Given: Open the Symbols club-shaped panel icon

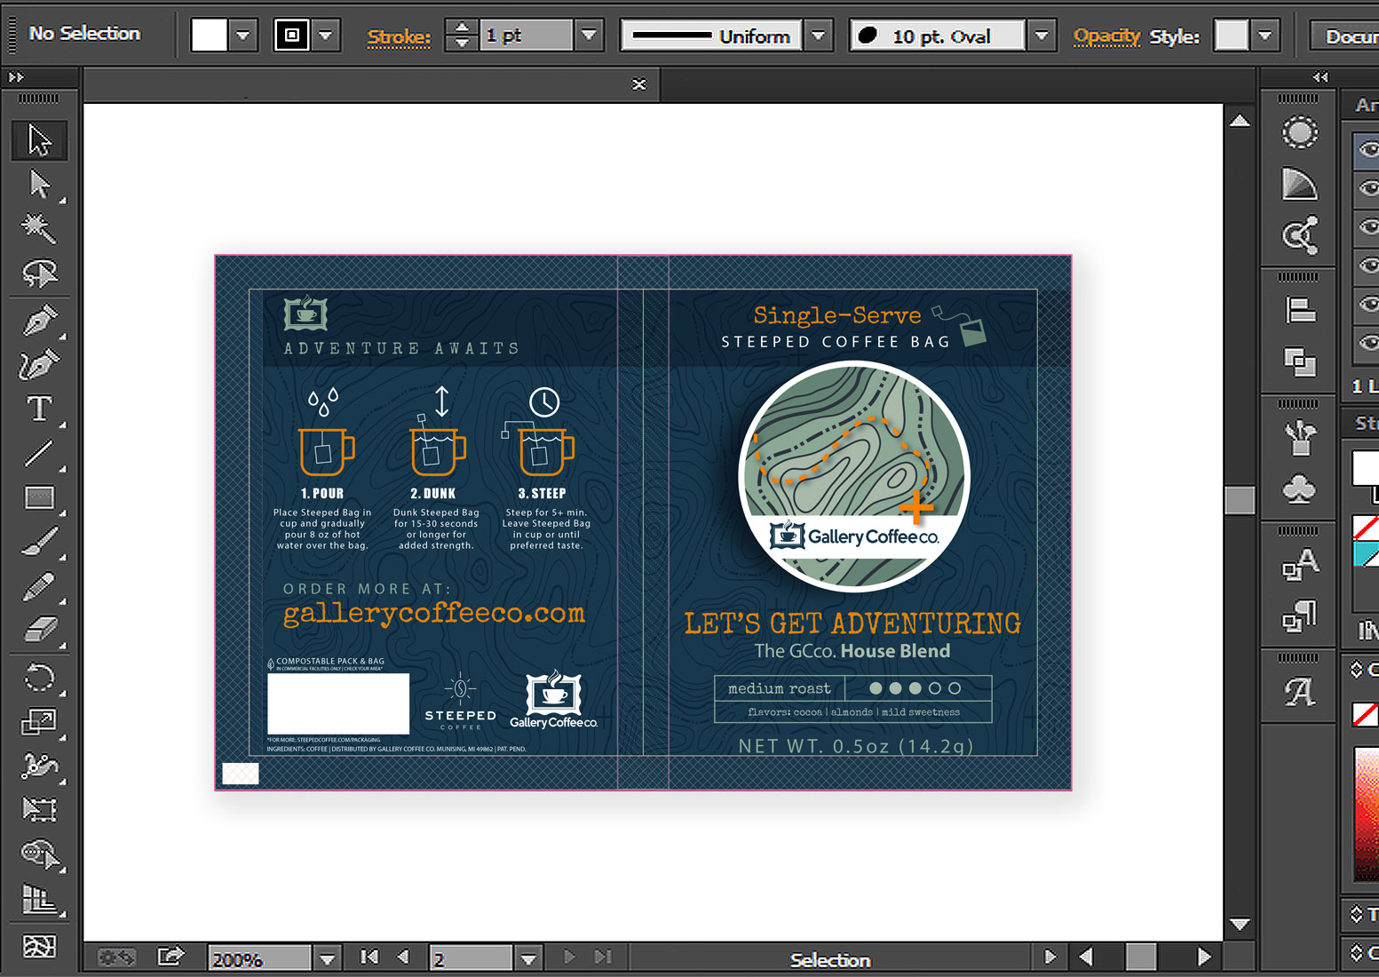Looking at the screenshot, I should click(1300, 488).
